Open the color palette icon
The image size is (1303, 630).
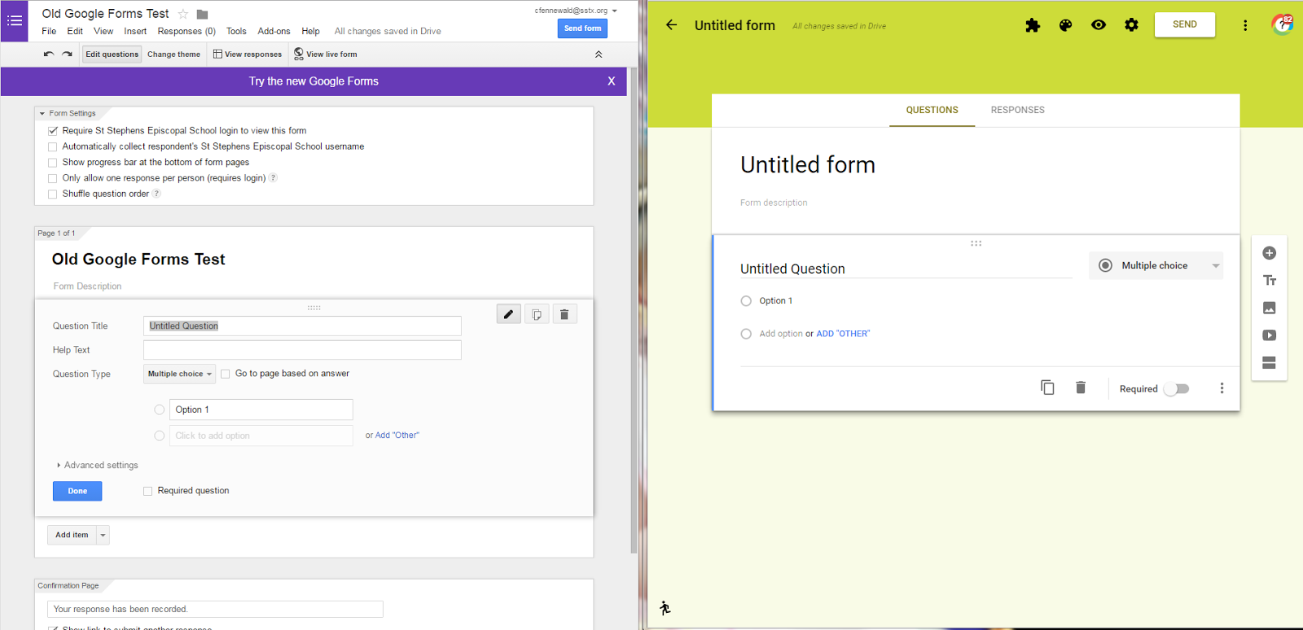click(1065, 25)
